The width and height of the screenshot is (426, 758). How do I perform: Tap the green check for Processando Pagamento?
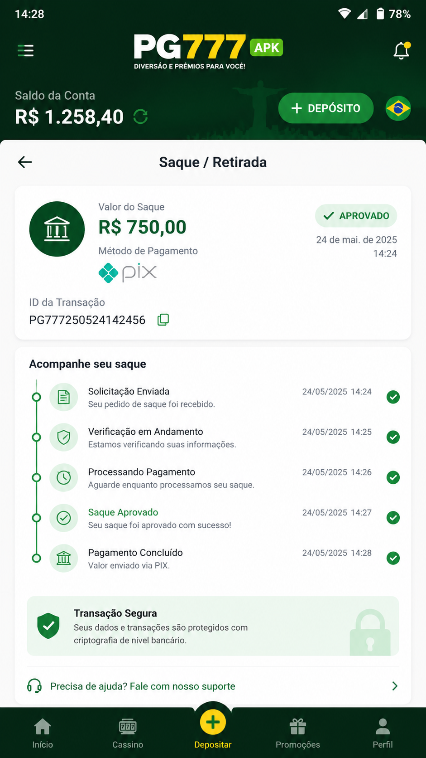pos(393,477)
